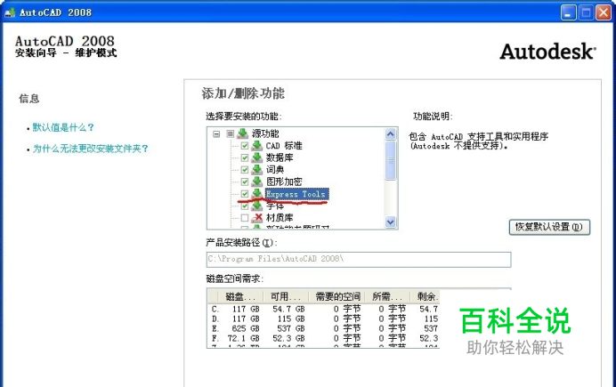Click the install icon beside 词典
This screenshot has width=616, height=387.
(x=257, y=170)
